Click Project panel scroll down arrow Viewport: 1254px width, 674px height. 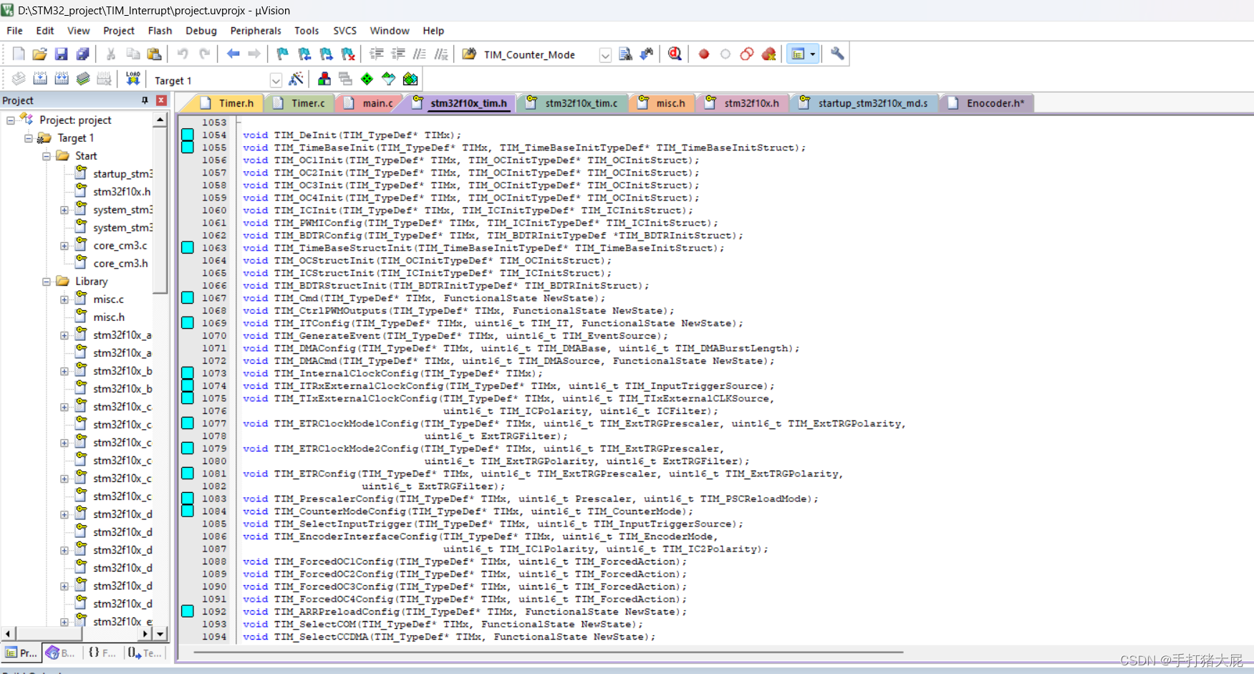pos(160,633)
